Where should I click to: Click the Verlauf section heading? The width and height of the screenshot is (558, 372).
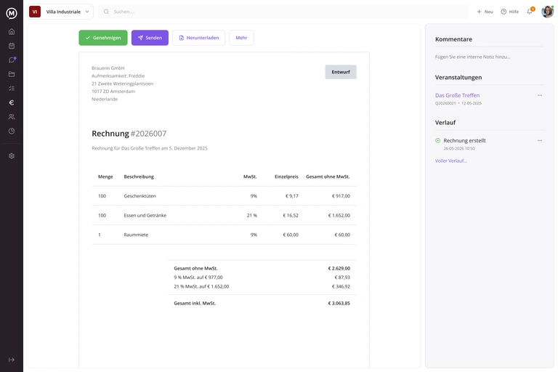[445, 123]
